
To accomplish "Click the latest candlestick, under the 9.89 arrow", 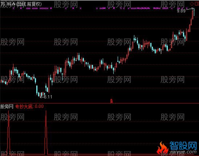I will pyautogui.click(x=194, y=12).
